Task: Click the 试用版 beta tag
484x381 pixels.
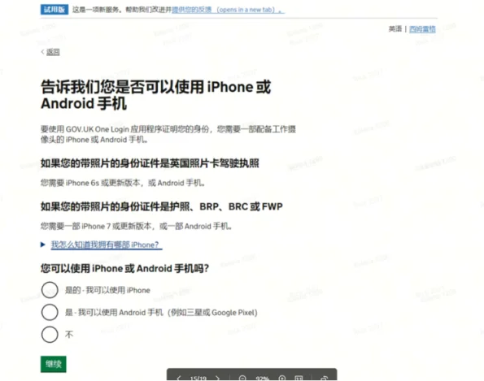Action: pyautogui.click(x=55, y=10)
